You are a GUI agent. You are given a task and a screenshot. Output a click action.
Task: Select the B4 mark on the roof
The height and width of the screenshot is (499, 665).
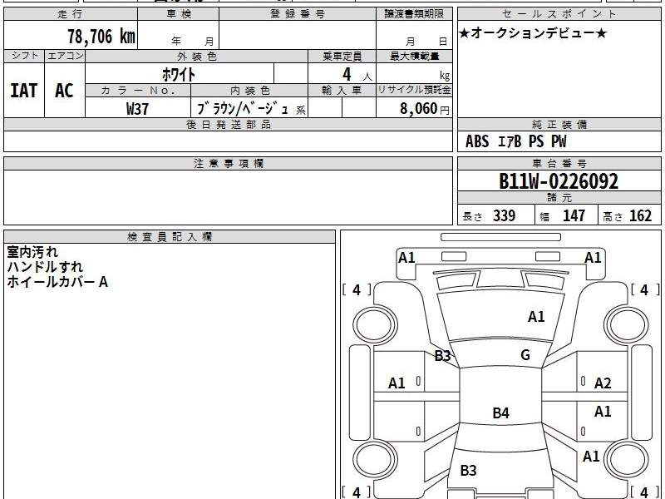pyautogui.click(x=501, y=413)
